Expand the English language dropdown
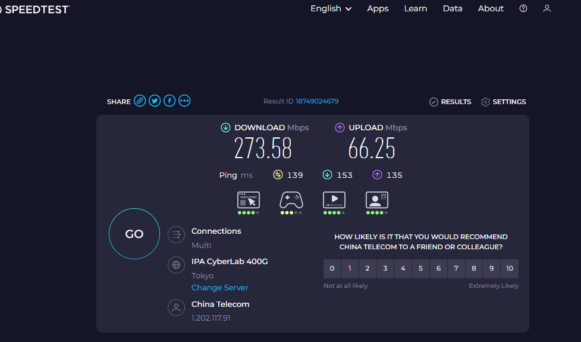Viewport: 581px width, 342px height. tap(331, 8)
